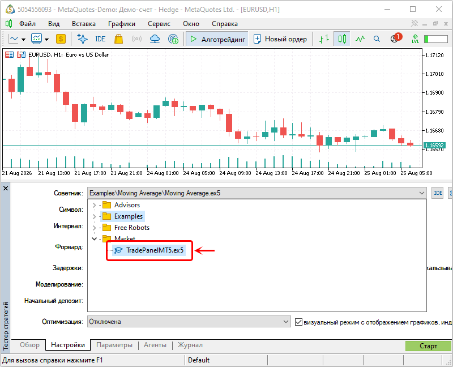Open the Вид menu
This screenshot has height=367, width=453.
(x=54, y=24)
